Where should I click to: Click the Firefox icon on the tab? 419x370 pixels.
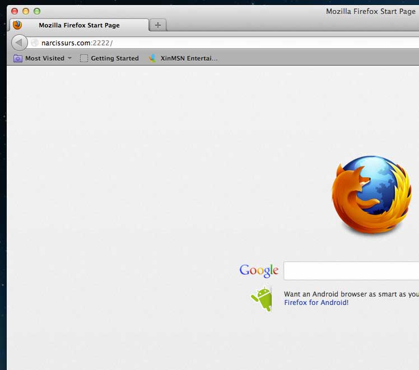(17, 25)
